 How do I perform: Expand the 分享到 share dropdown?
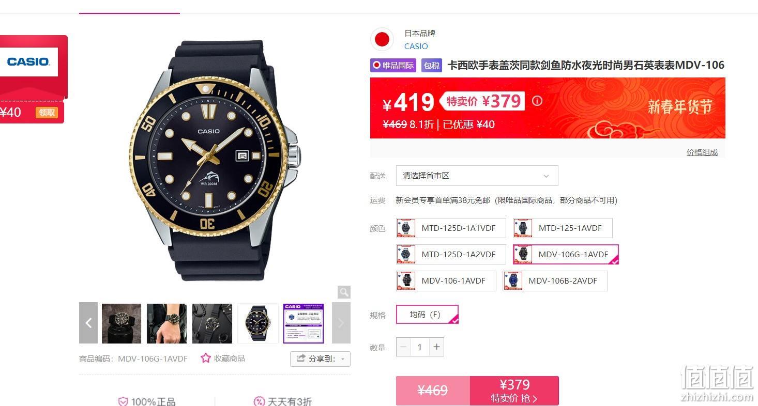tap(320, 358)
